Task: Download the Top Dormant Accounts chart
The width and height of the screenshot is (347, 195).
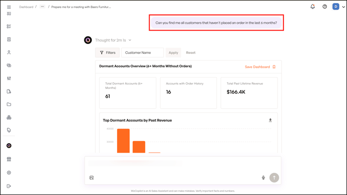Action: tap(270, 121)
